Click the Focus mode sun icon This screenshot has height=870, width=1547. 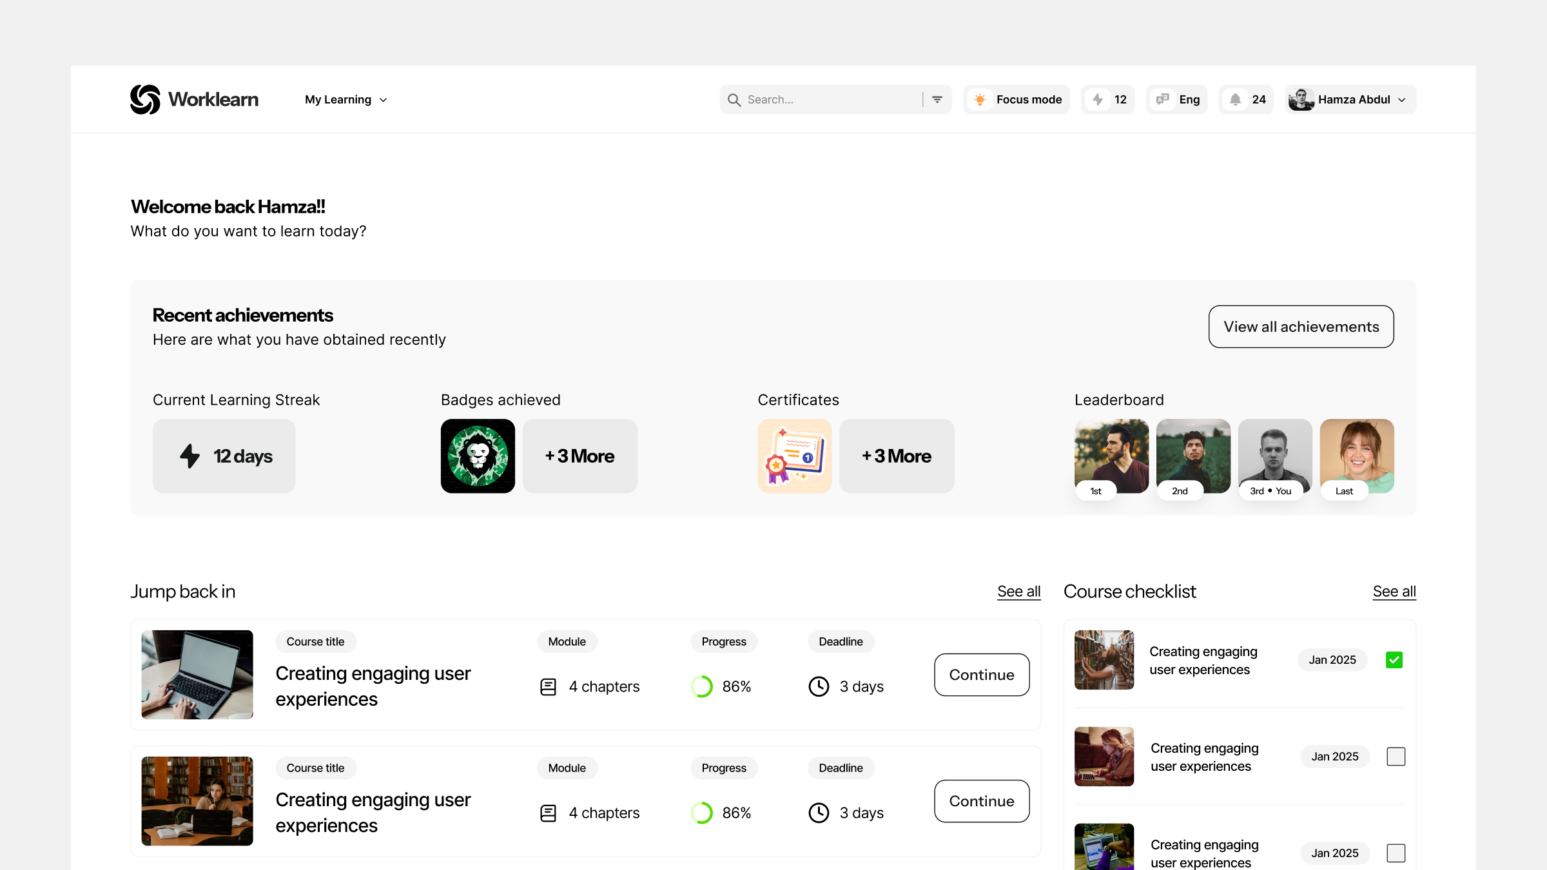[980, 99]
